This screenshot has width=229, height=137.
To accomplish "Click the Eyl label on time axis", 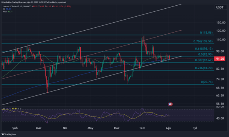I will [x=195, y=128].
